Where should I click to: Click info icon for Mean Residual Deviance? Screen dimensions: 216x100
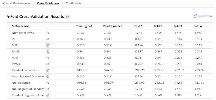click(48, 77)
